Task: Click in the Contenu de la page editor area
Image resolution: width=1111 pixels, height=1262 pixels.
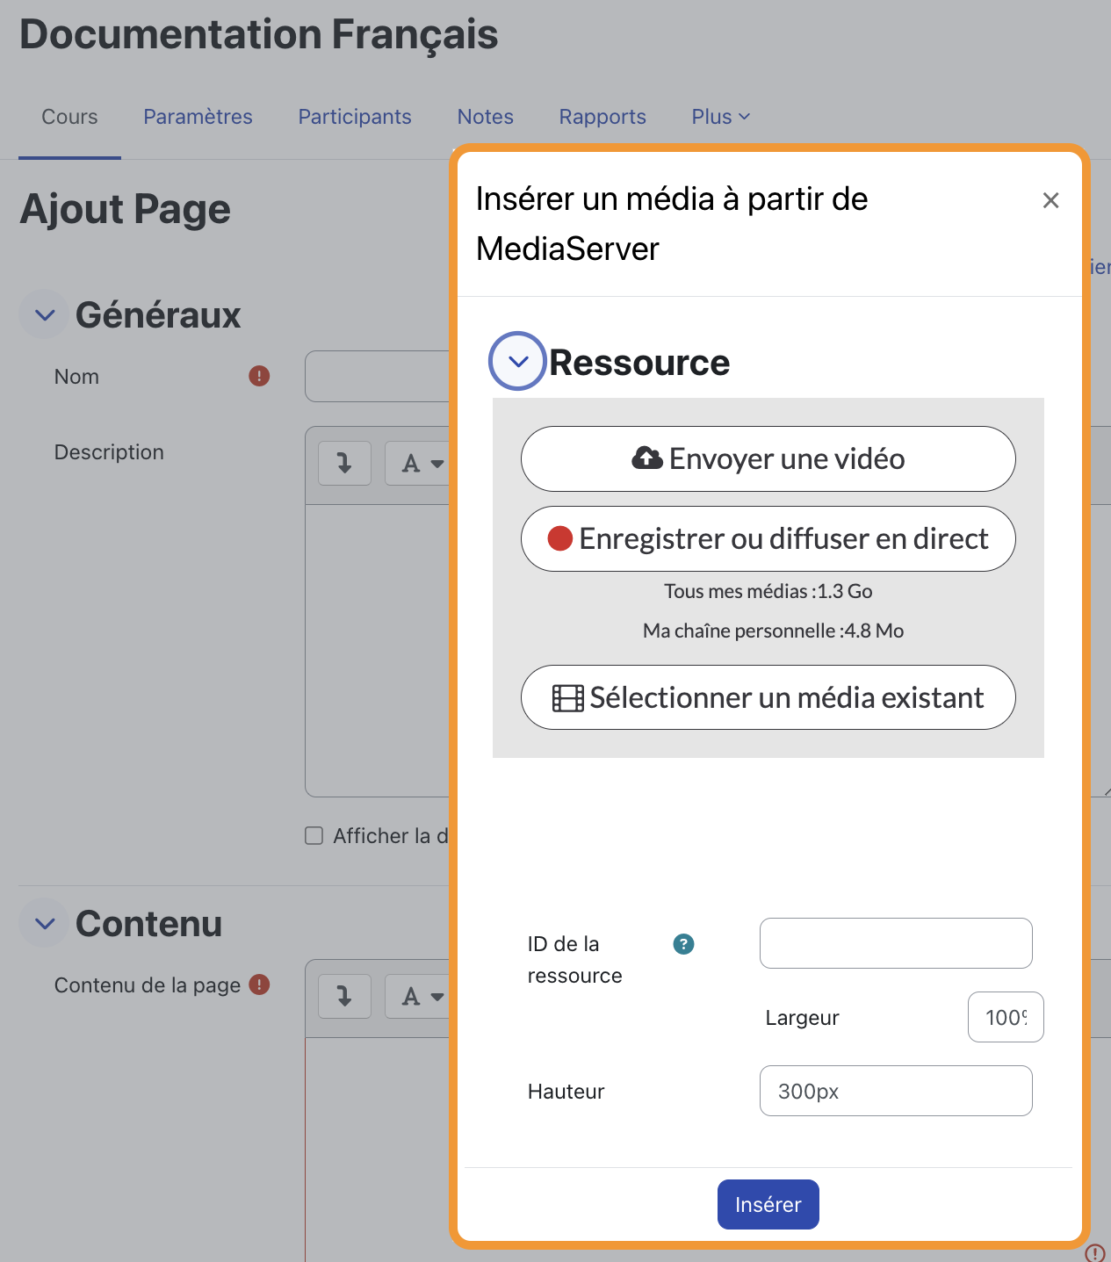Action: point(378,1149)
